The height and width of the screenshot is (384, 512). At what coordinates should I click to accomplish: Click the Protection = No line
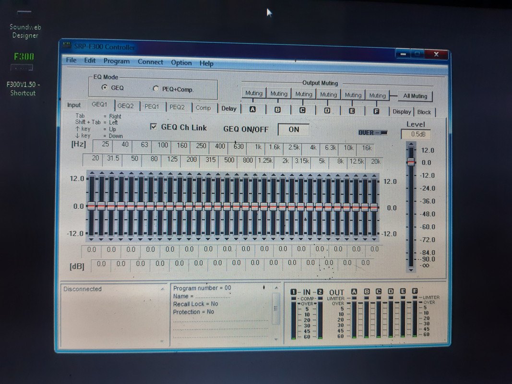tap(193, 312)
